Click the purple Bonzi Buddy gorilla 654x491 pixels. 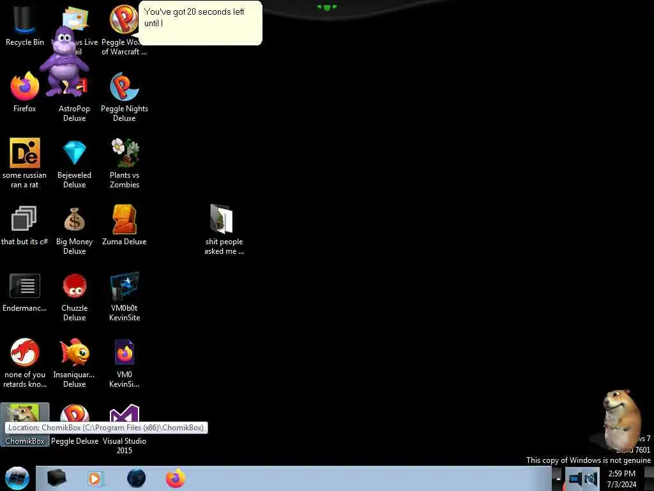[65, 61]
